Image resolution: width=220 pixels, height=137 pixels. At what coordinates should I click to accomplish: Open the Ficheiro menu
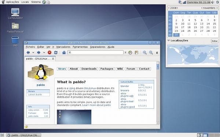(30, 47)
